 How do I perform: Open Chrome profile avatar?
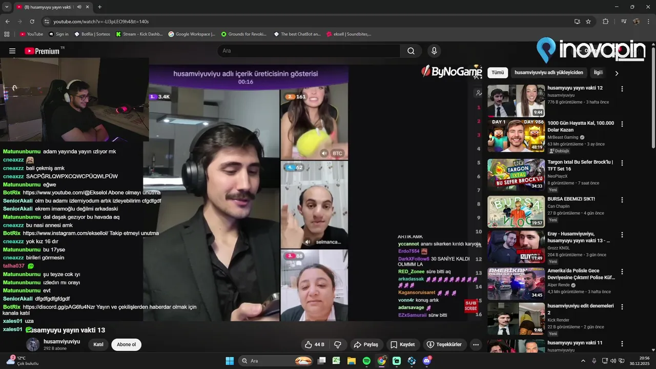point(637,22)
